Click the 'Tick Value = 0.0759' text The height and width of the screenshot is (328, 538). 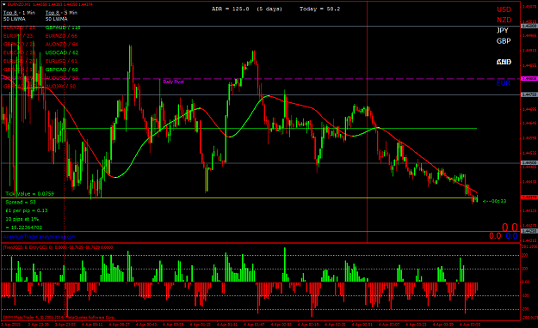(x=30, y=194)
